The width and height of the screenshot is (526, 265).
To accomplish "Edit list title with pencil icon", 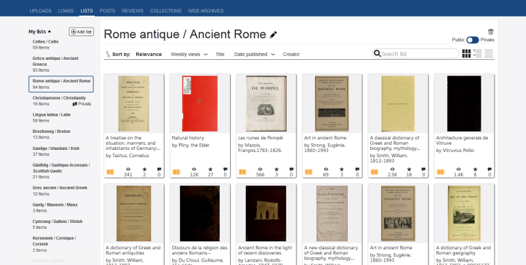I will tap(274, 35).
